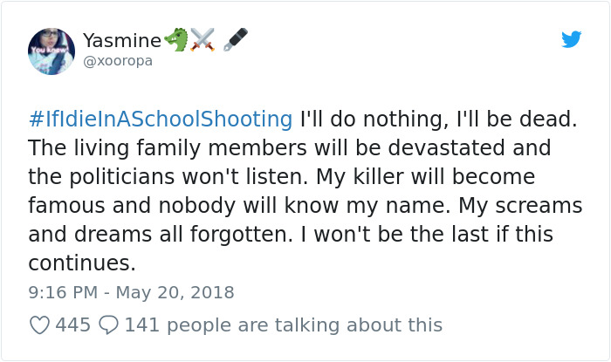Open "people are talking about this" link
This screenshot has width=611, height=362.
click(304, 325)
